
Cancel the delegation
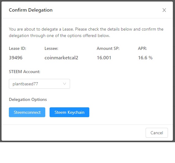pyautogui.click(x=157, y=133)
